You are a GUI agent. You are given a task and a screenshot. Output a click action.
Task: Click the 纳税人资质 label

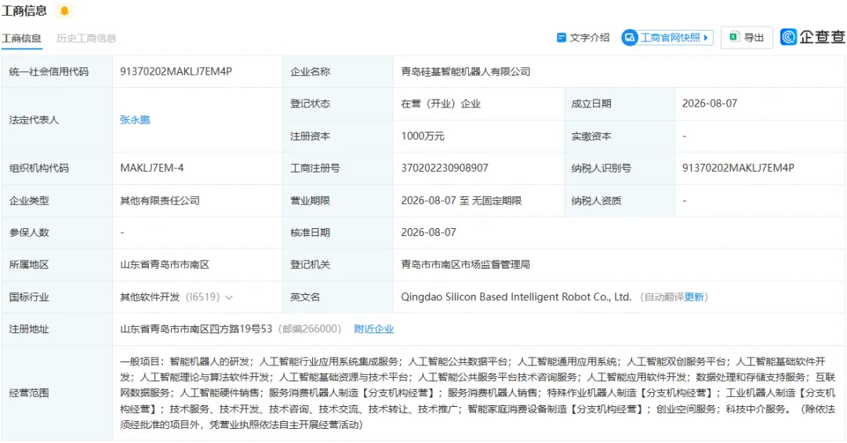[596, 201]
